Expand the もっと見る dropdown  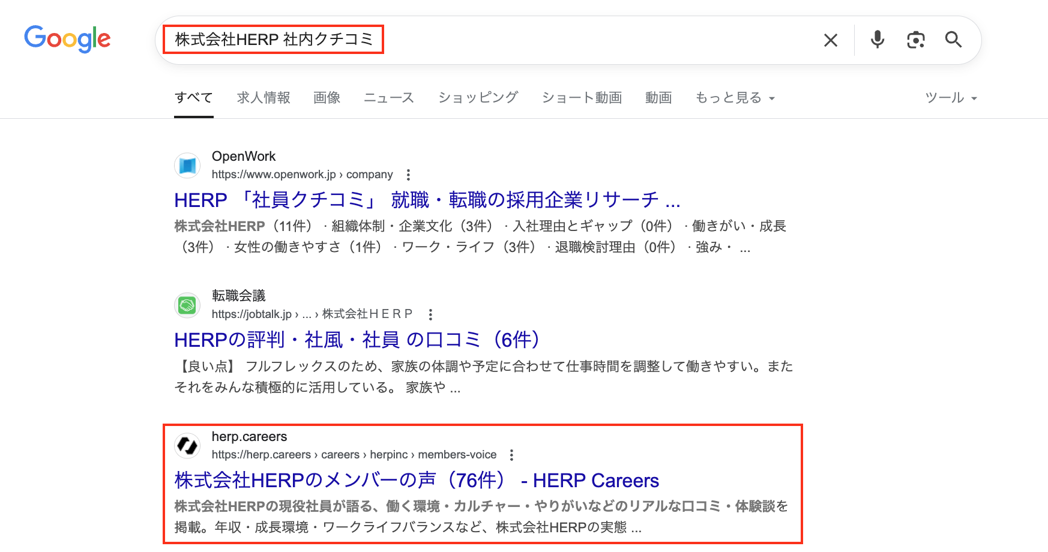[735, 98]
